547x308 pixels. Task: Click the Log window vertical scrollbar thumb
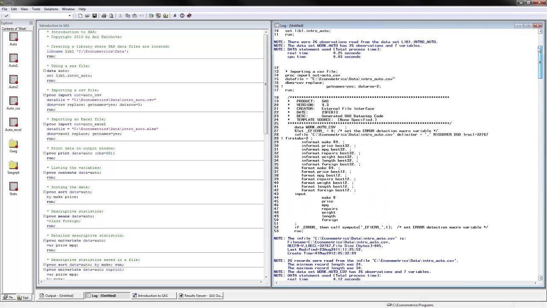(540, 62)
